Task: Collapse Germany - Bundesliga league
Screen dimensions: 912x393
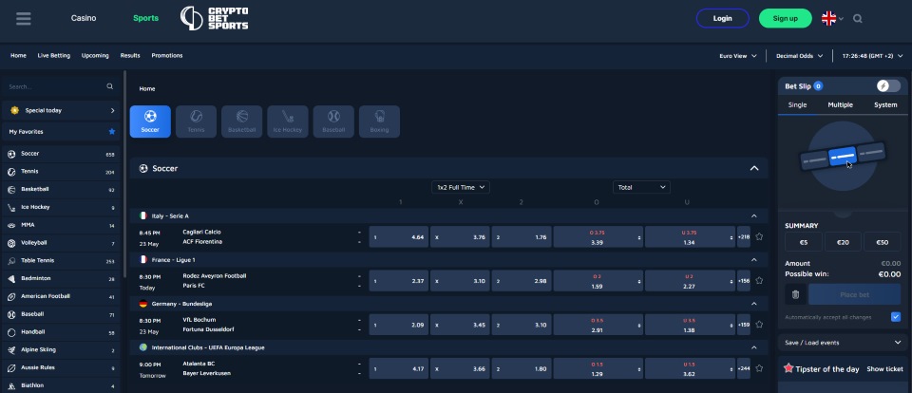Action: tap(753, 304)
